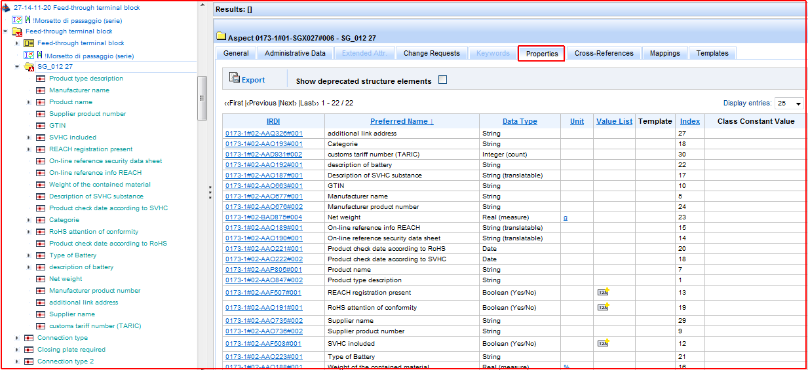Image resolution: width=808 pixels, height=370 pixels.
Task: Open IRDI link 0173-1#02-AAQ326#001
Action: tap(264, 134)
